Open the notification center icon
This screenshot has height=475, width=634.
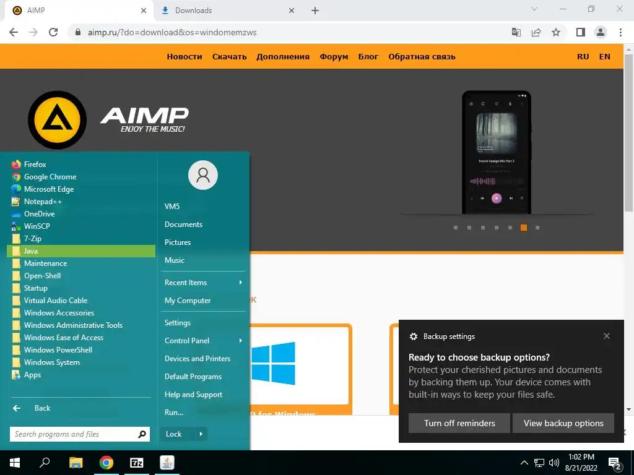615,464
